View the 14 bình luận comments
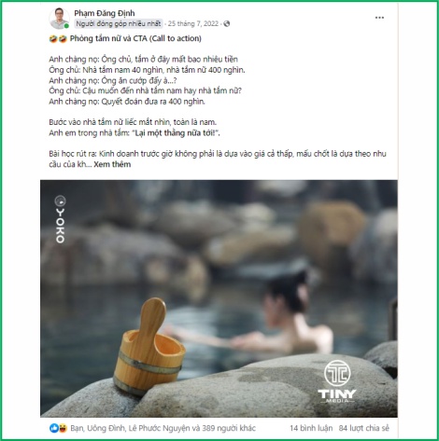Screen dimensions: 439x441 311,428
